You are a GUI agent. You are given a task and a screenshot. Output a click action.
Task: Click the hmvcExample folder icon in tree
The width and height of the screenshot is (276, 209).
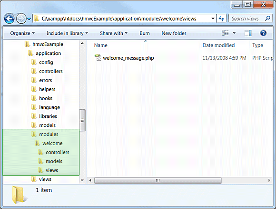[x=27, y=44]
